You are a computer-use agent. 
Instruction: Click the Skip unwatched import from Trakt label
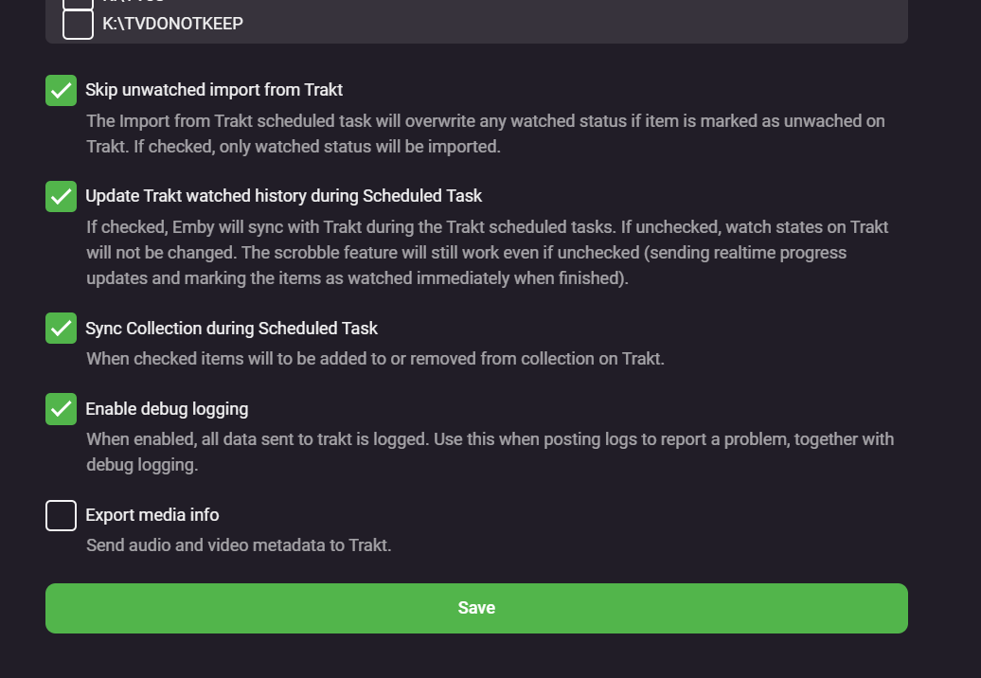tap(212, 90)
